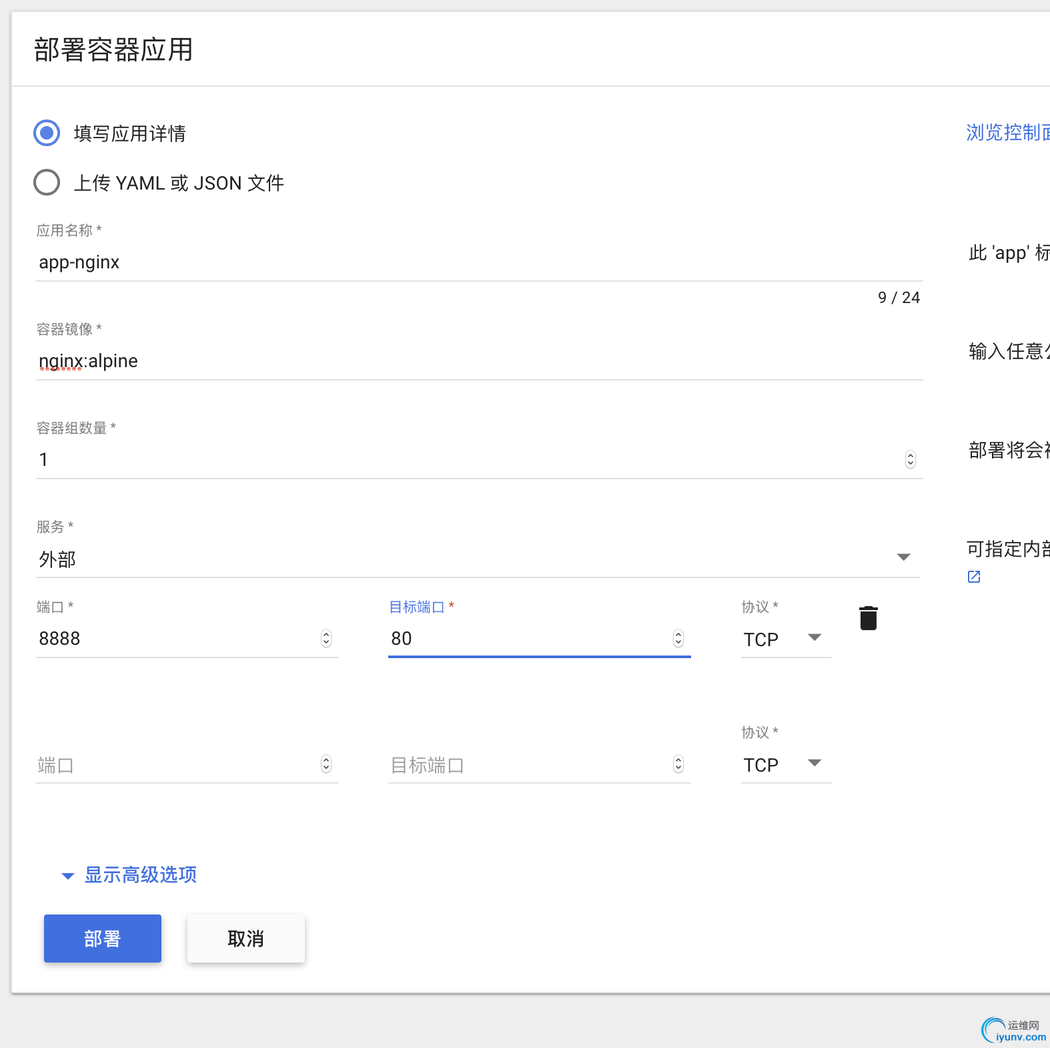Open the 浏览控制面 link
Screen dimensions: 1050x1048
click(x=1008, y=132)
